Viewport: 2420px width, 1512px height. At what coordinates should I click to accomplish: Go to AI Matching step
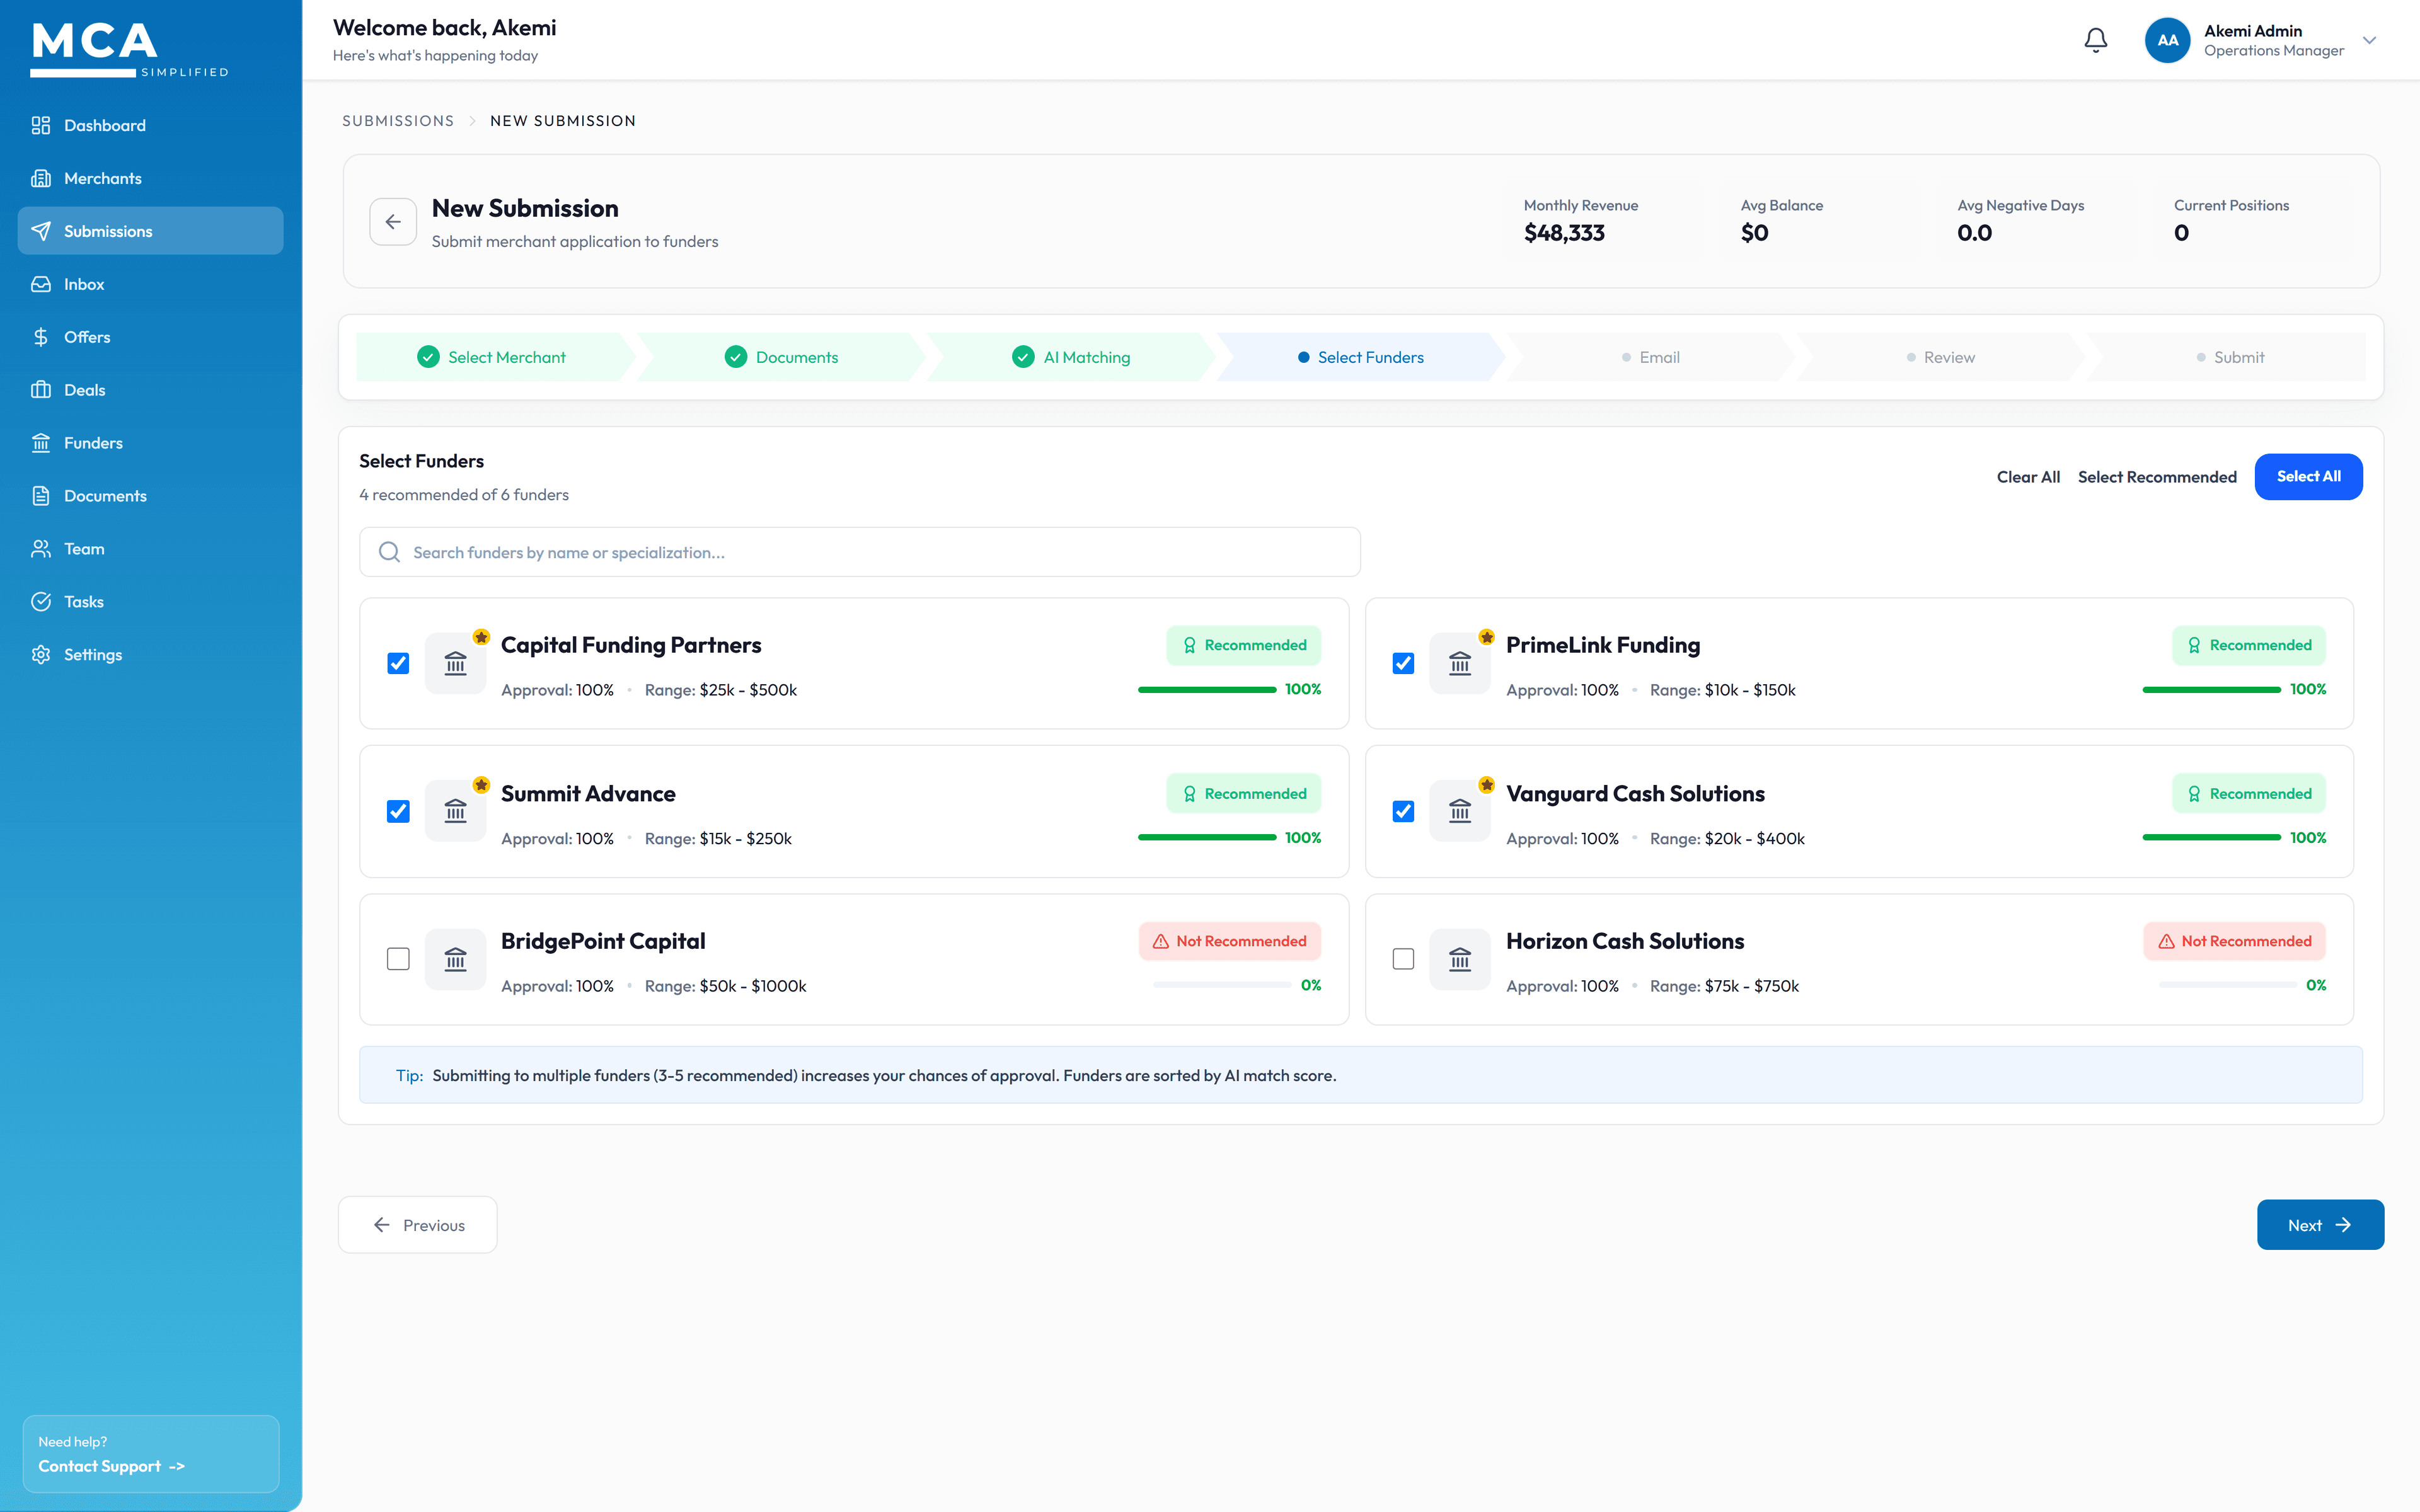click(1071, 357)
